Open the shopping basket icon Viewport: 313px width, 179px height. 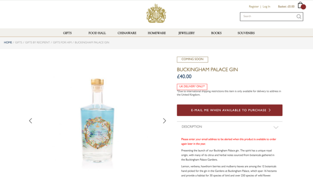coord(301,6)
